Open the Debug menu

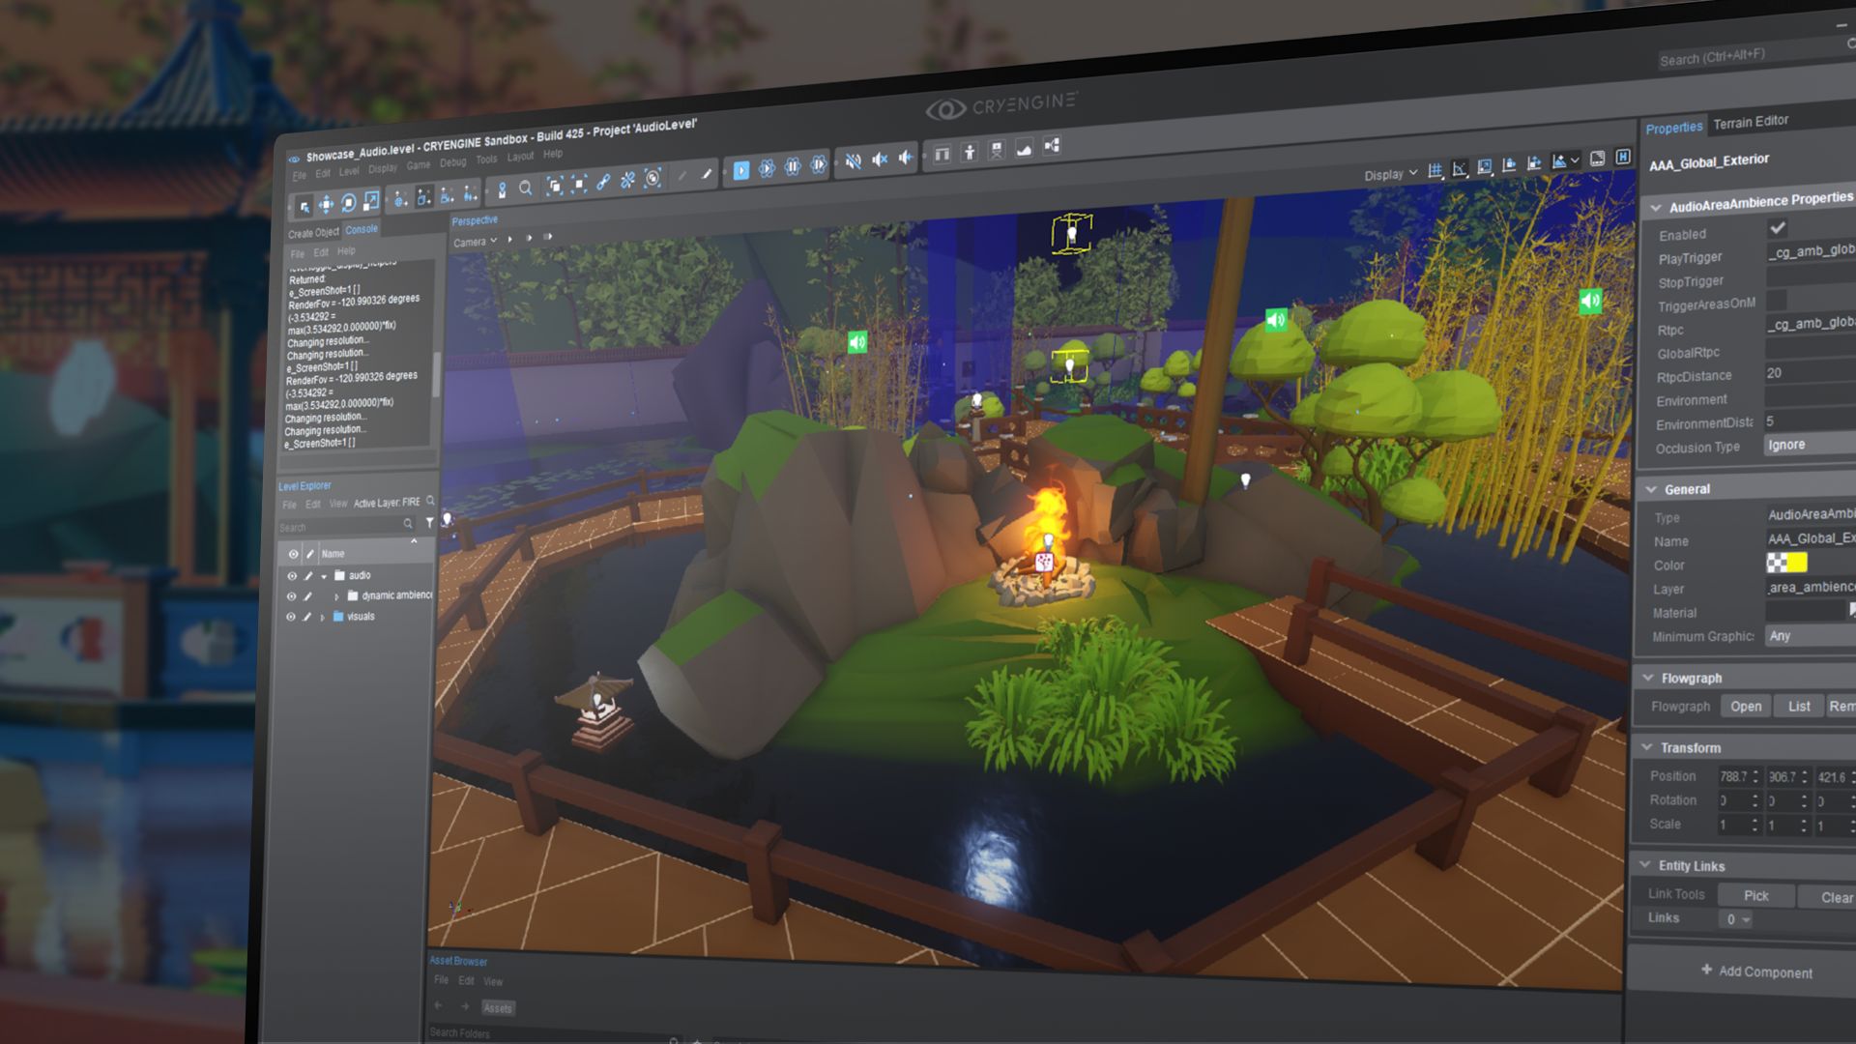(x=453, y=162)
